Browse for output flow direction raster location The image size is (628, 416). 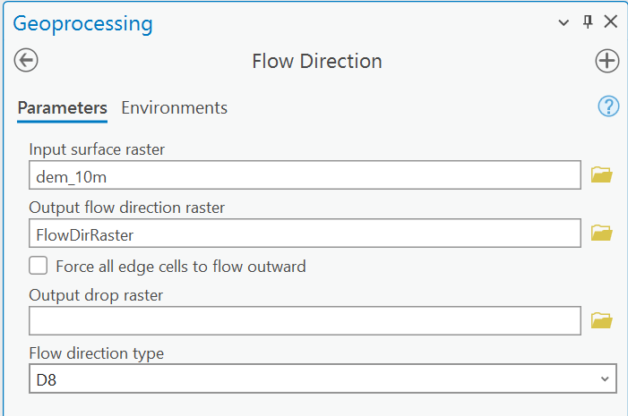click(601, 233)
